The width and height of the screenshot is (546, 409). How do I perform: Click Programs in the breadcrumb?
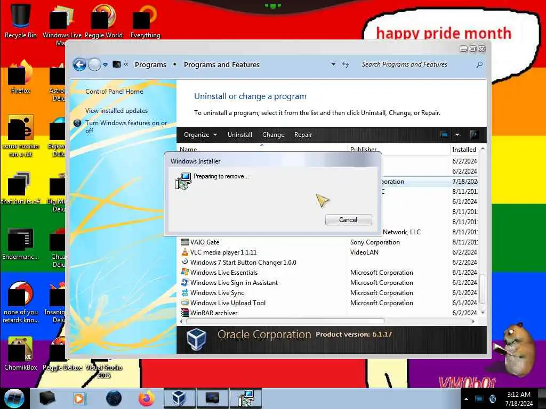pos(150,64)
